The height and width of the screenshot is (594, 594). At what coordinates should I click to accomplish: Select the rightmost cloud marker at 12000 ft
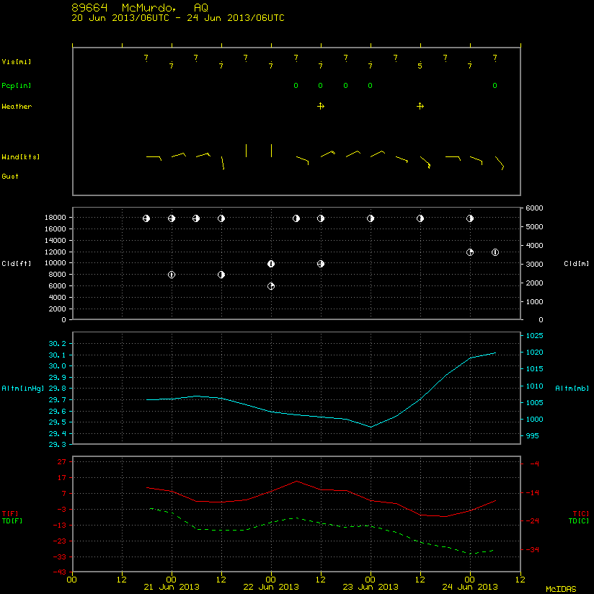pyautogui.click(x=495, y=252)
